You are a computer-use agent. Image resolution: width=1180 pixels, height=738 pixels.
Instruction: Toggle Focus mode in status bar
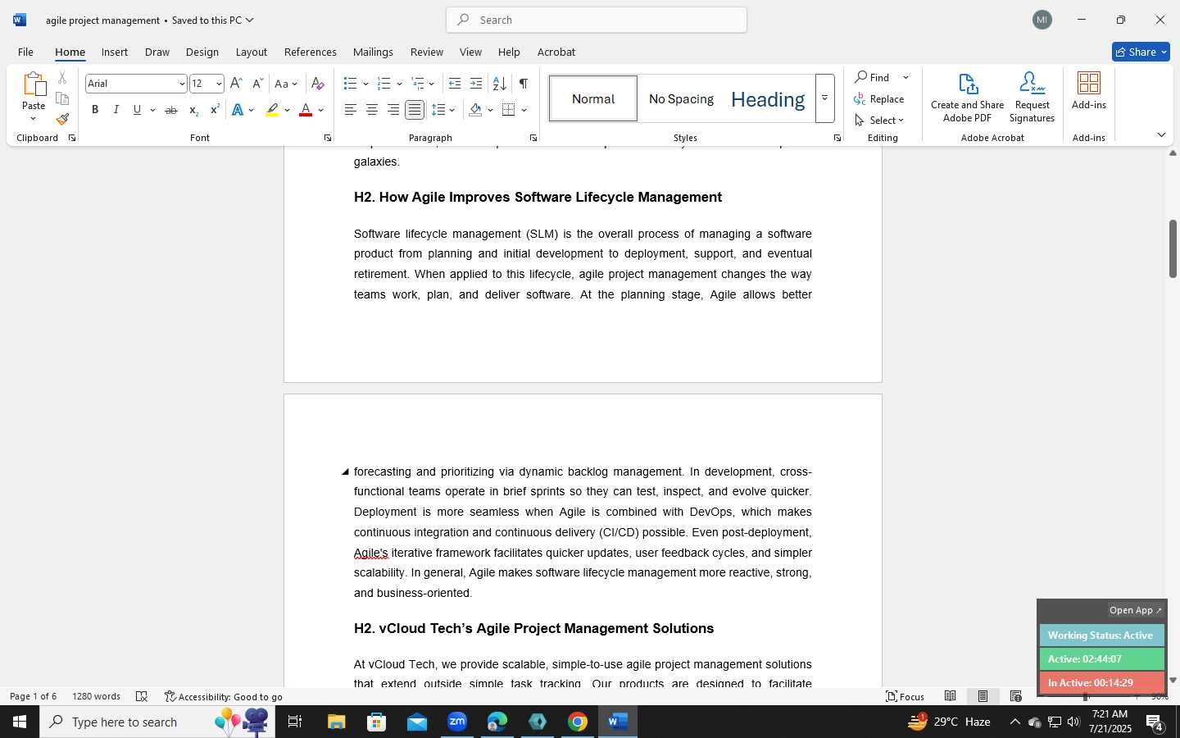click(x=905, y=696)
